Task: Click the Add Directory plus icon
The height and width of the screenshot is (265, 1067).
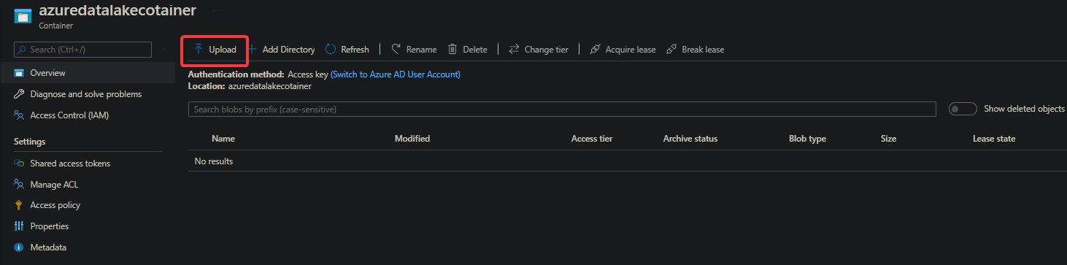Action: 253,49
